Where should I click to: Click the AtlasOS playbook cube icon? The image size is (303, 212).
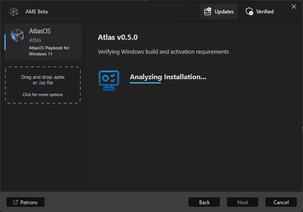[x=17, y=35]
